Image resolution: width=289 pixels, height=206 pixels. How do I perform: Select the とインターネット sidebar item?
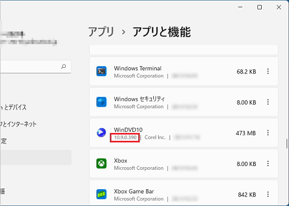tap(18, 124)
